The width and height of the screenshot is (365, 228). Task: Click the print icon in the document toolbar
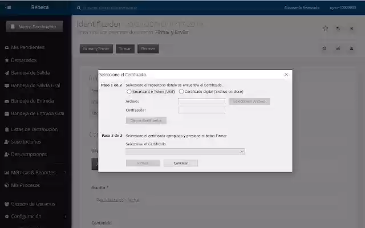coord(338,48)
